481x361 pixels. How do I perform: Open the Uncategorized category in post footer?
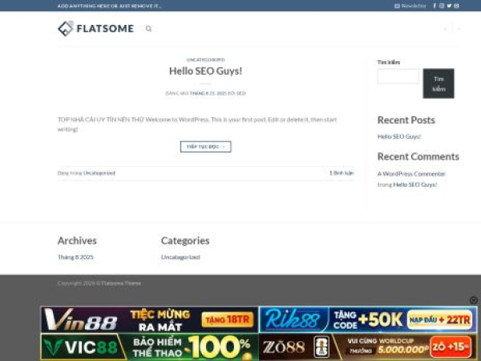click(99, 172)
